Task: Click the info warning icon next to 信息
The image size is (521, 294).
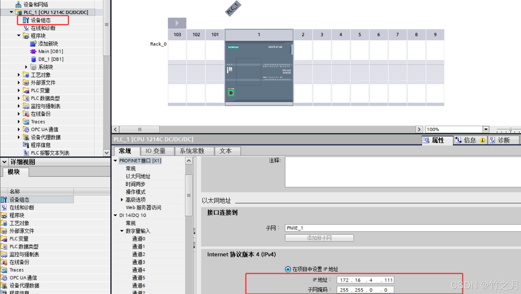Action: click(482, 140)
